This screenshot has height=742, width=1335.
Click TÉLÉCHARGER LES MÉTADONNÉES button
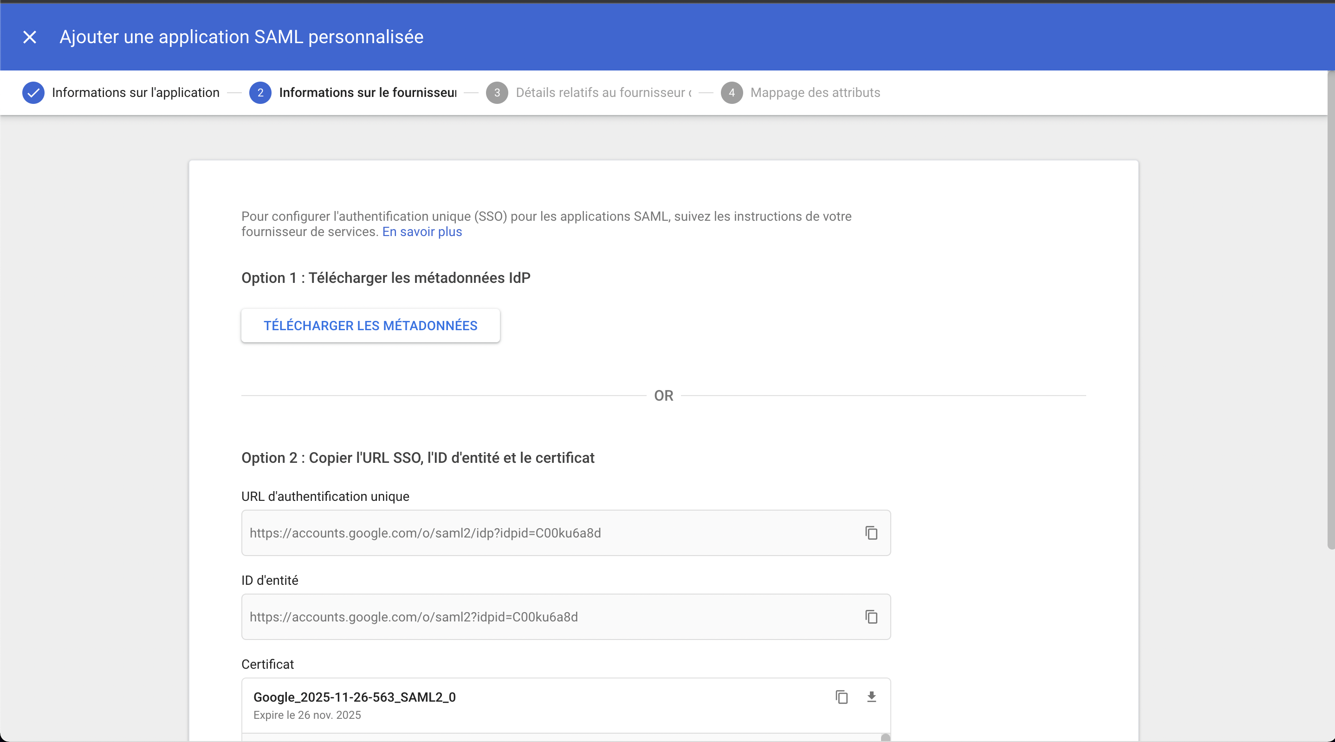369,325
